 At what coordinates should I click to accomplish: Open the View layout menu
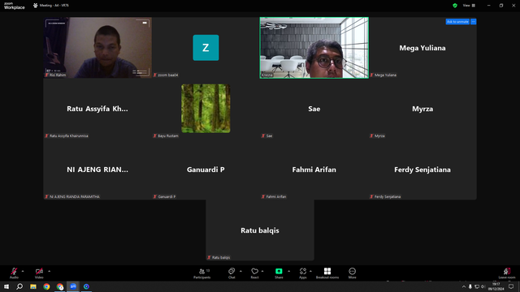(x=469, y=6)
